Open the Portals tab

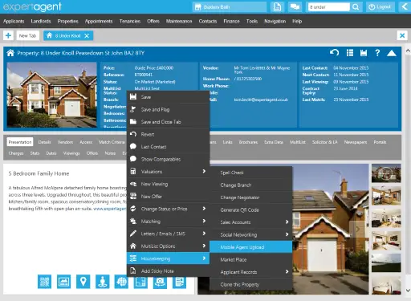pyautogui.click(x=380, y=142)
